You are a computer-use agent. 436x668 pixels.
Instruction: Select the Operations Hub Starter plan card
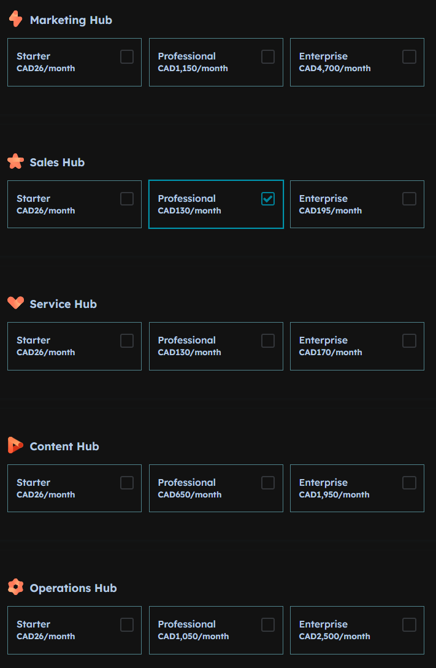coord(75,630)
